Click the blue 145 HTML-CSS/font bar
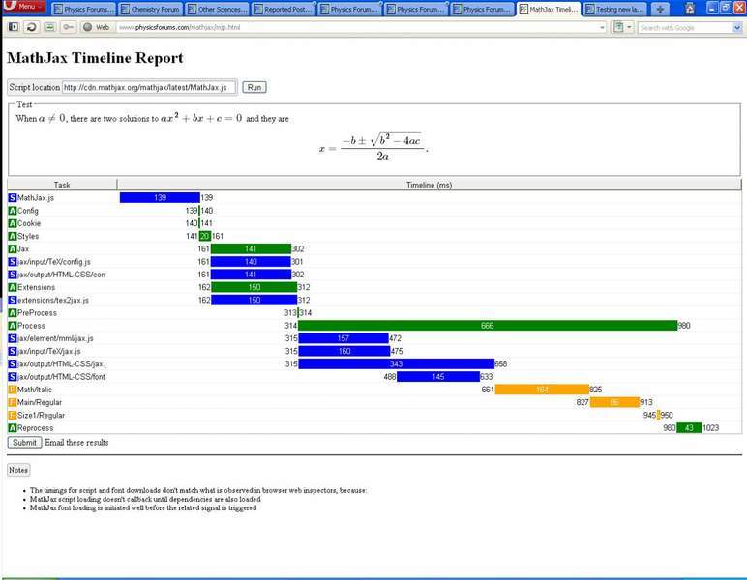This screenshot has height=580, width=747. click(438, 377)
